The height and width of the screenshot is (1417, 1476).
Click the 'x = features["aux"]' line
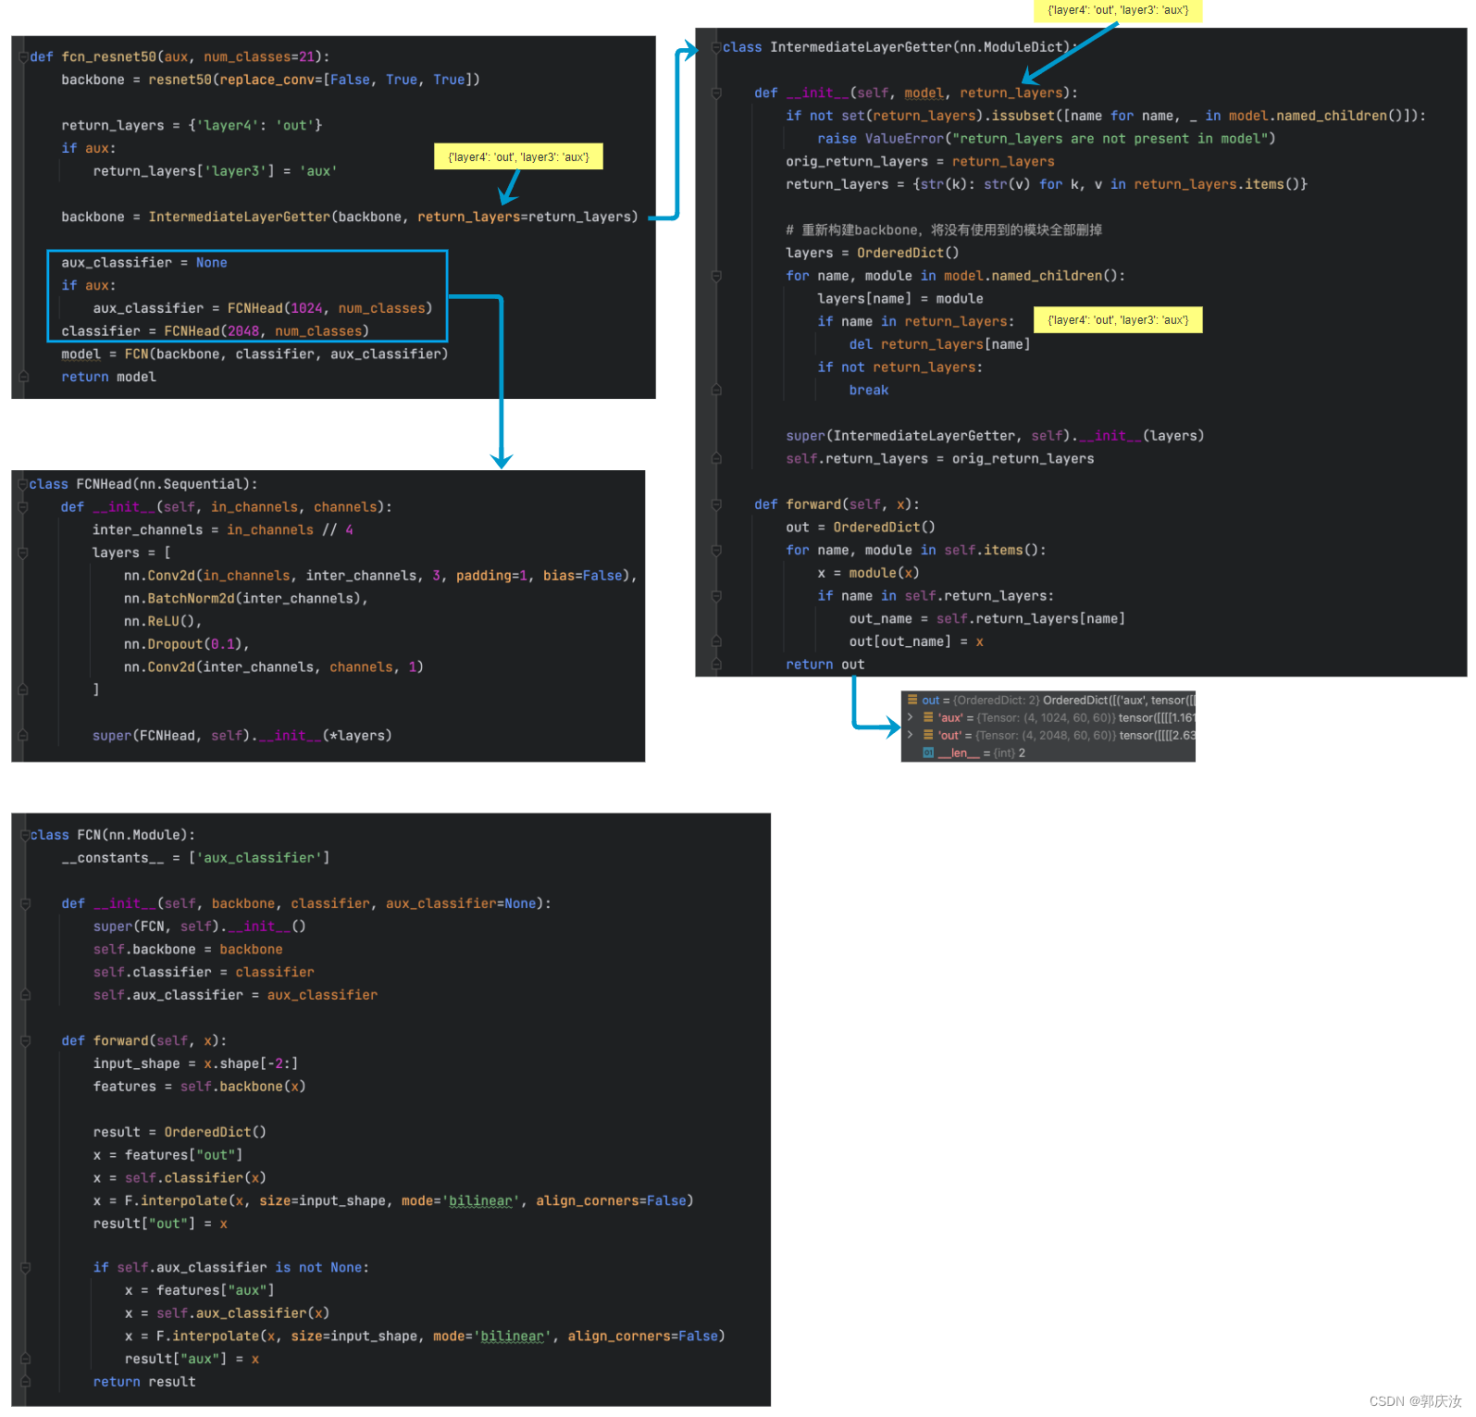coord(199,1290)
